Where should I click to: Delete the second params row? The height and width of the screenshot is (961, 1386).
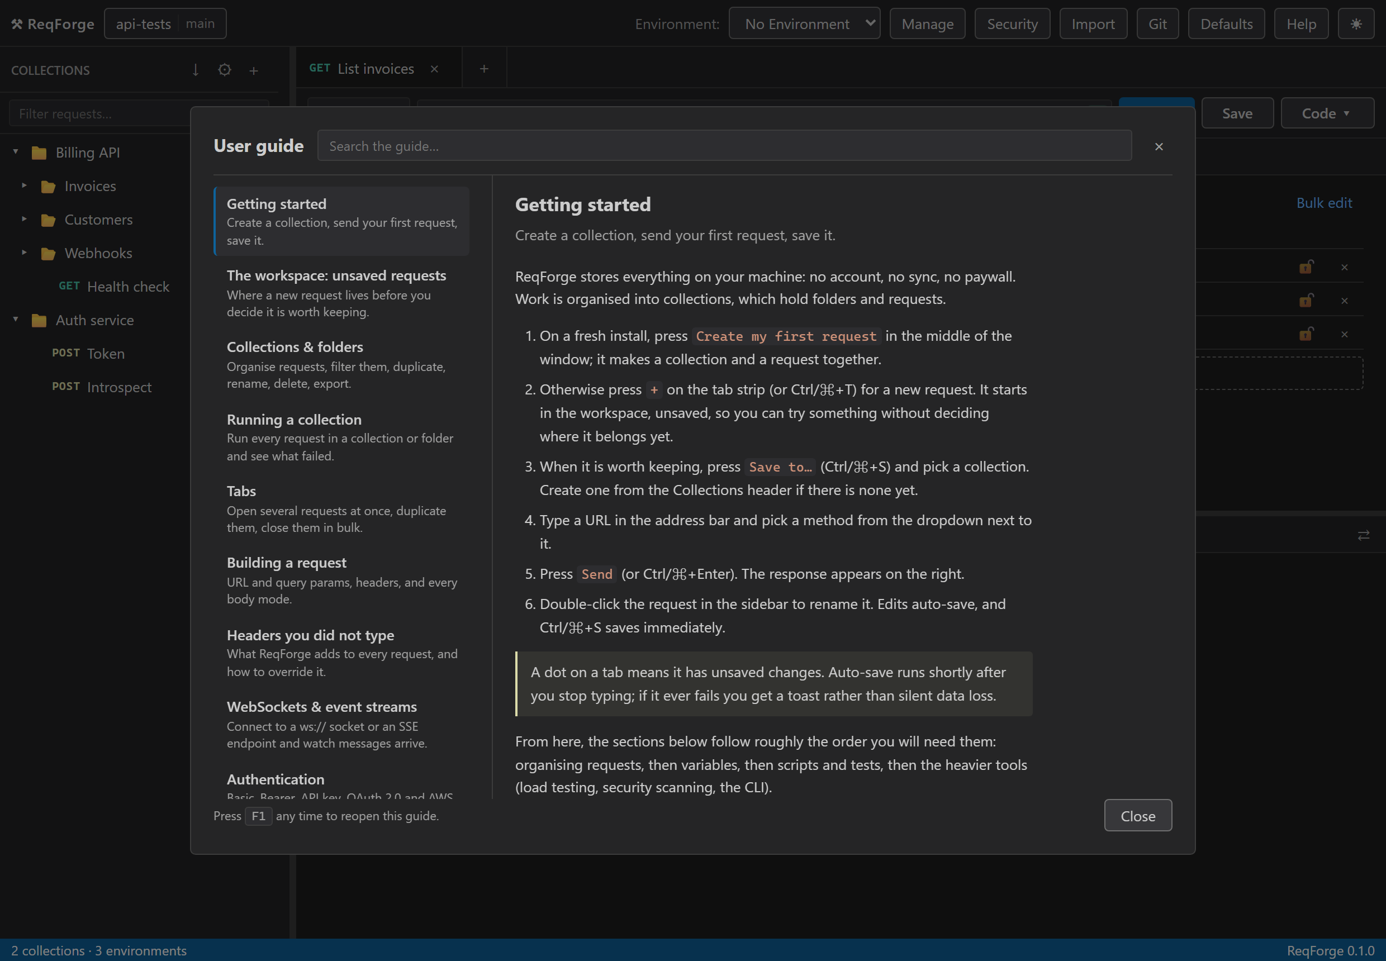(1345, 301)
